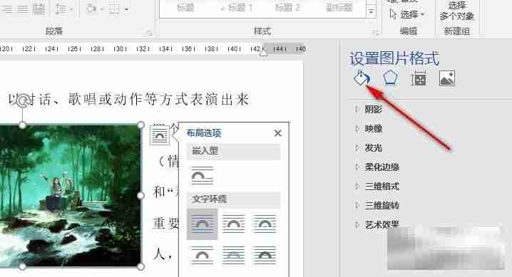This screenshot has height=277, width=512.
Task: Click the justify alignment icon
Action: 23,9
